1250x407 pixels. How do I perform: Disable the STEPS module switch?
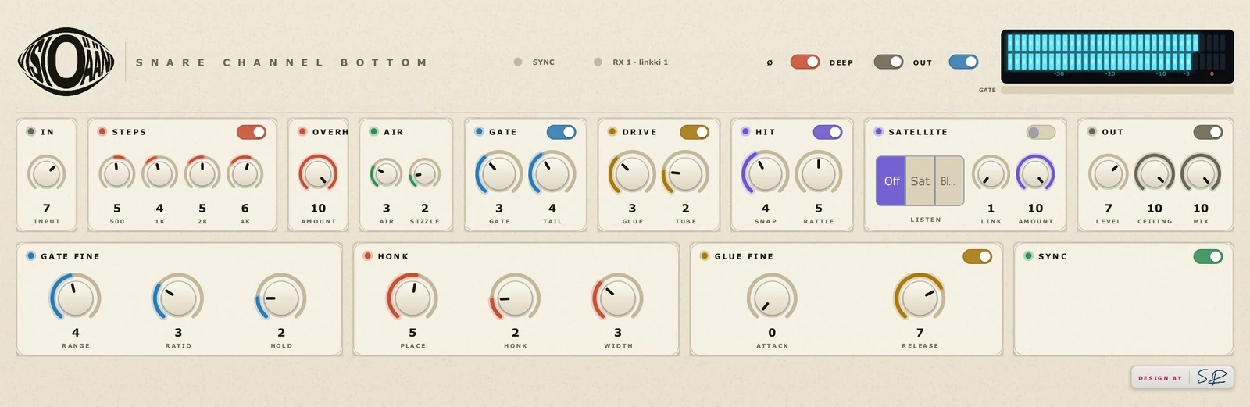pyautogui.click(x=252, y=132)
